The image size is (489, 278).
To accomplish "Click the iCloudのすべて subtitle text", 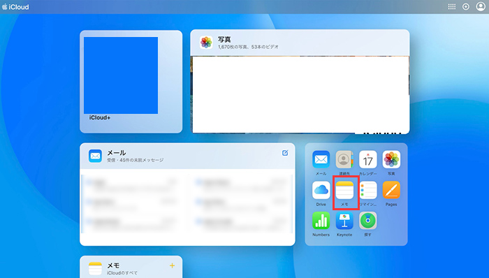I will click(122, 272).
